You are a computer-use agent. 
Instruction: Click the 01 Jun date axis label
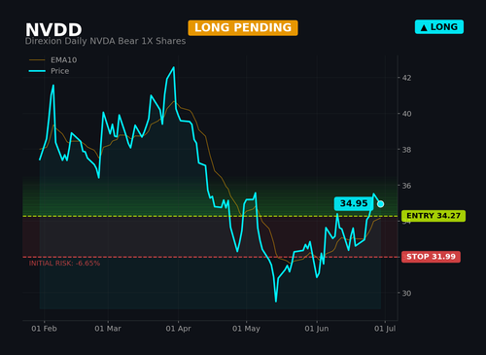[317, 329]
